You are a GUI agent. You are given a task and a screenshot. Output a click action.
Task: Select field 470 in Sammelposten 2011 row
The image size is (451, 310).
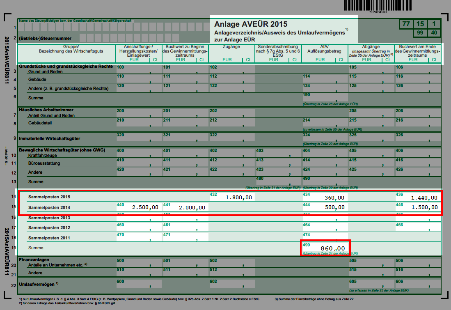click(x=139, y=238)
